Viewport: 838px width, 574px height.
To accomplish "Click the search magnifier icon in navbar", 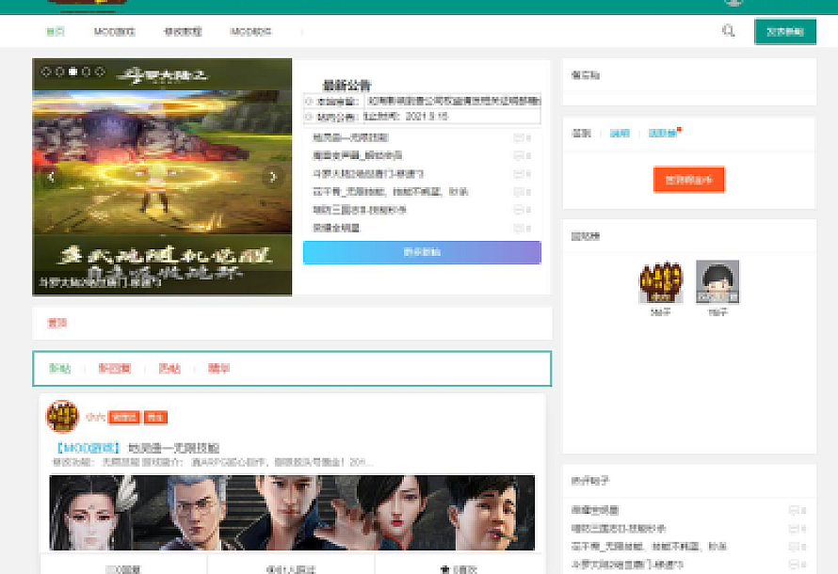I will click(728, 31).
